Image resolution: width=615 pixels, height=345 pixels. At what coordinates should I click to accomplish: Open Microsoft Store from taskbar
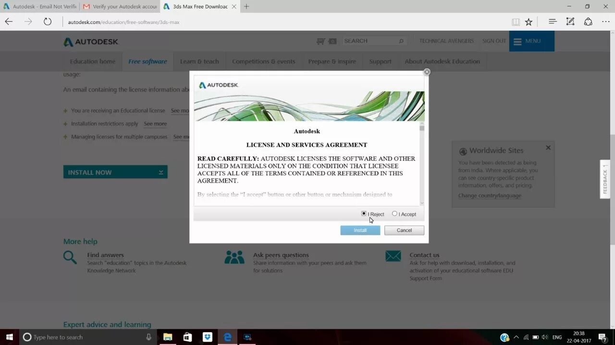187,337
